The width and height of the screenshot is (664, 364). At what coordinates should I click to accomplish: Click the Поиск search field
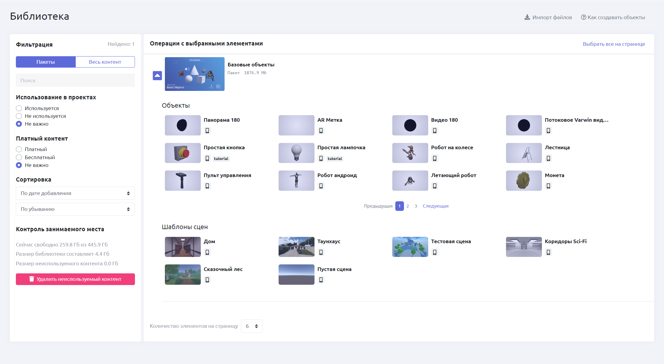[75, 80]
